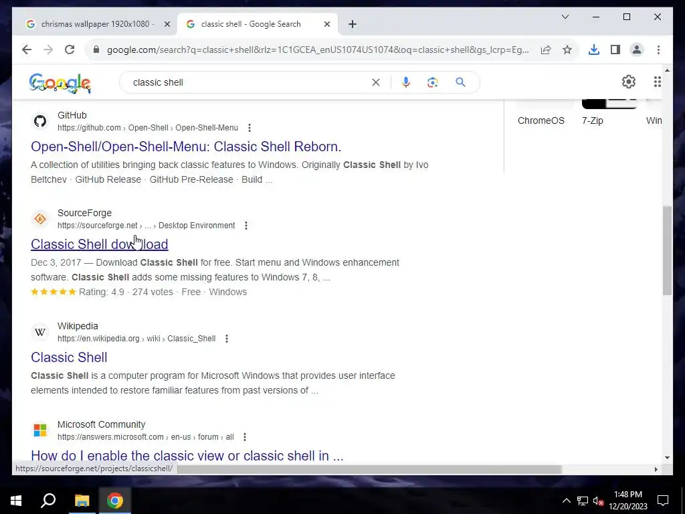Click answers.microsoft.com breadcrumb URL
The width and height of the screenshot is (685, 514).
[145, 437]
